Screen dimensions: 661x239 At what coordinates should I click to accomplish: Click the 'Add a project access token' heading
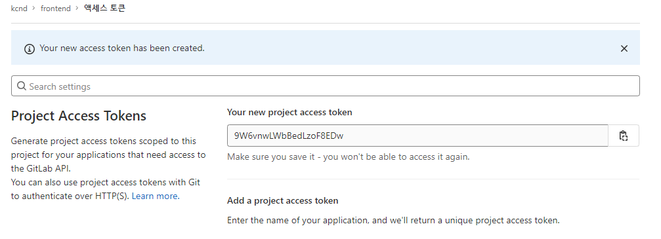click(282, 201)
